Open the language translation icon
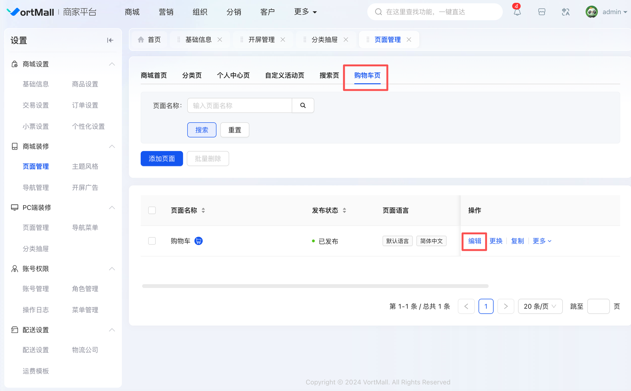Image resolution: width=631 pixels, height=391 pixels. [566, 12]
